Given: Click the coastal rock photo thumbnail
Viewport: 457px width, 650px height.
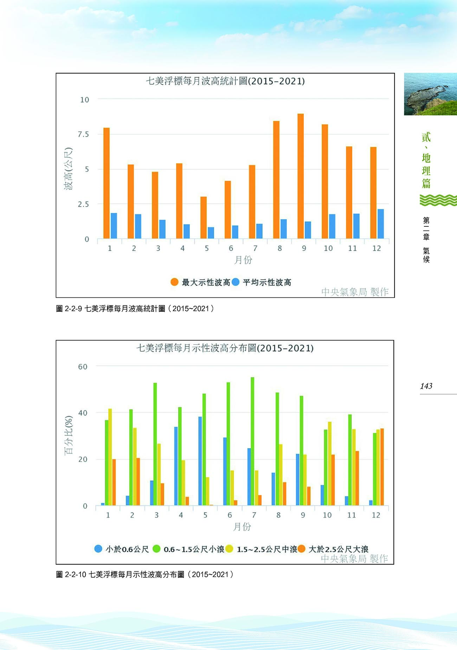Looking at the screenshot, I should coord(430,94).
